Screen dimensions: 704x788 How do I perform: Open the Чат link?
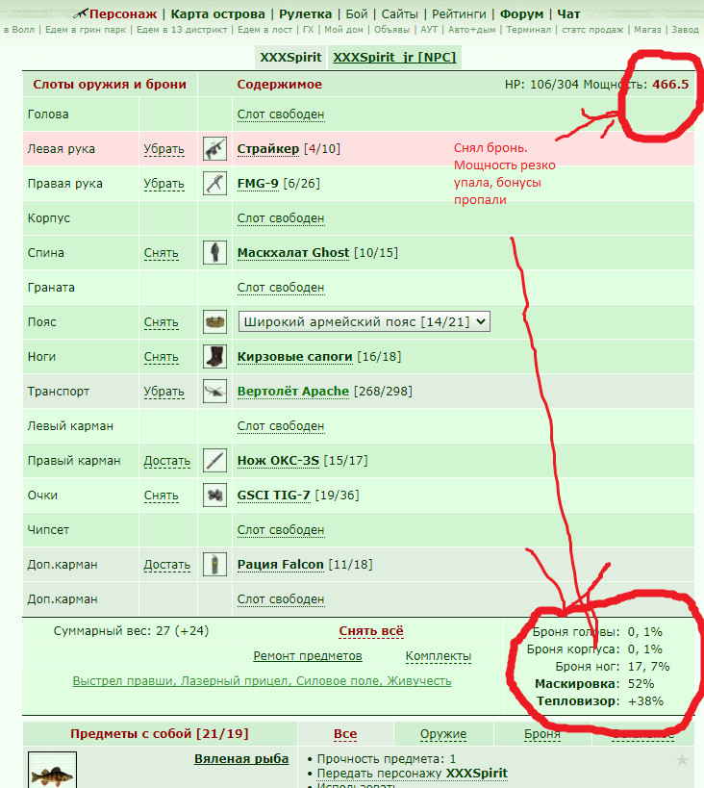coord(568,14)
